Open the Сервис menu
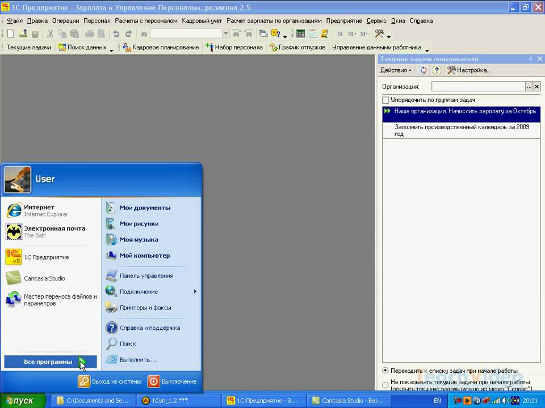The width and height of the screenshot is (545, 408). (x=376, y=21)
